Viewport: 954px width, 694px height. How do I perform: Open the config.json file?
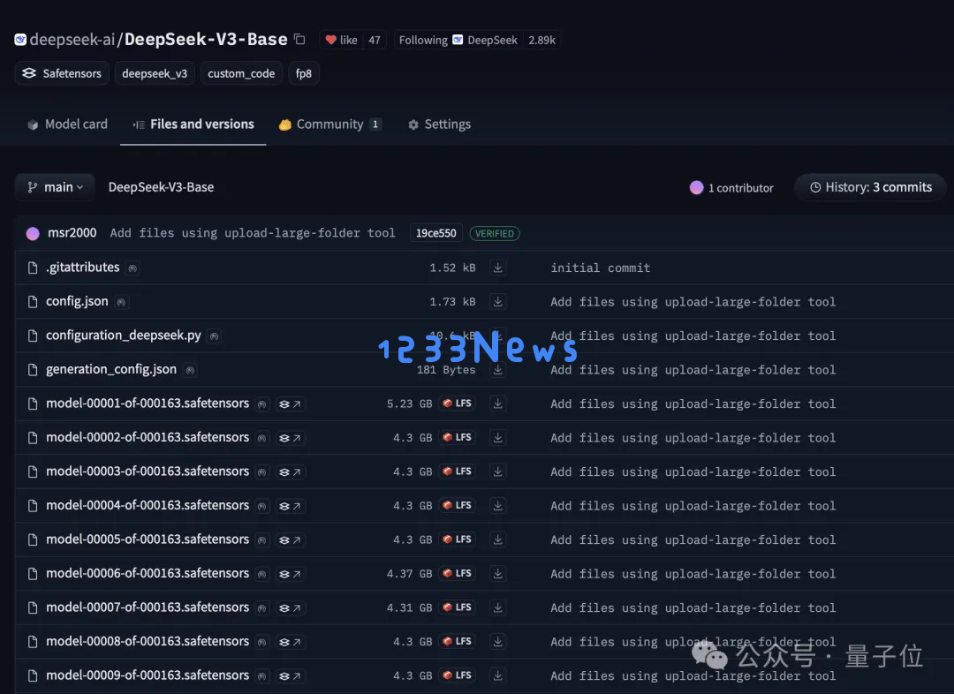pos(77,301)
